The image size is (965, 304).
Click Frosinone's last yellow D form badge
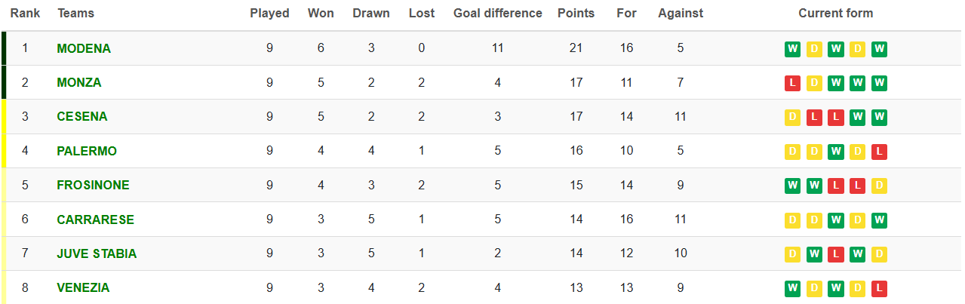[x=879, y=186]
